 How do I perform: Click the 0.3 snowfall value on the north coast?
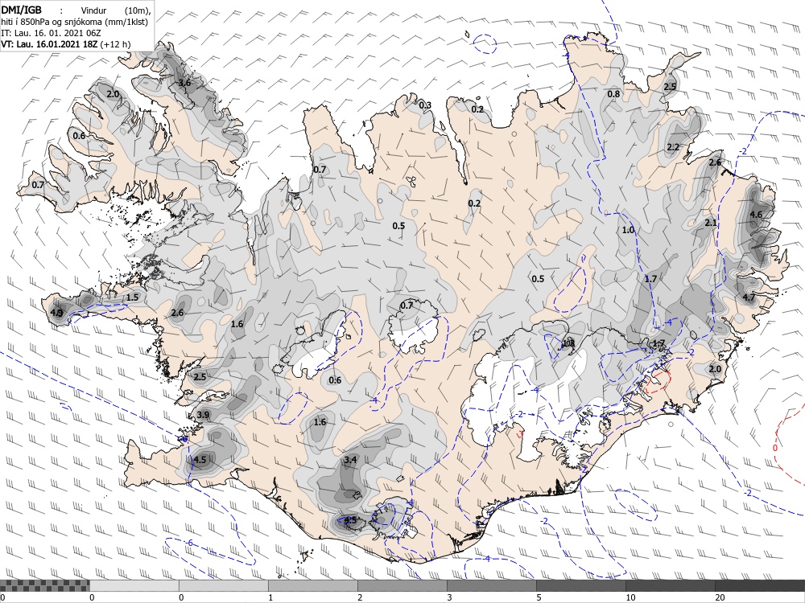[x=425, y=105]
